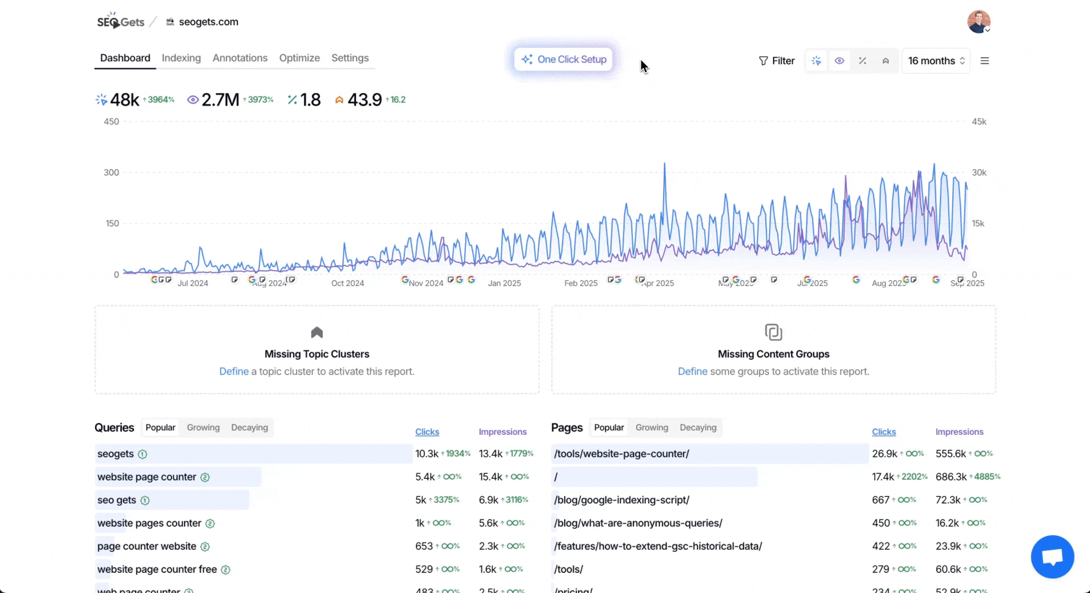The image size is (1090, 593).
Task: Click the Google update marker near Nov 2024
Action: (x=405, y=279)
